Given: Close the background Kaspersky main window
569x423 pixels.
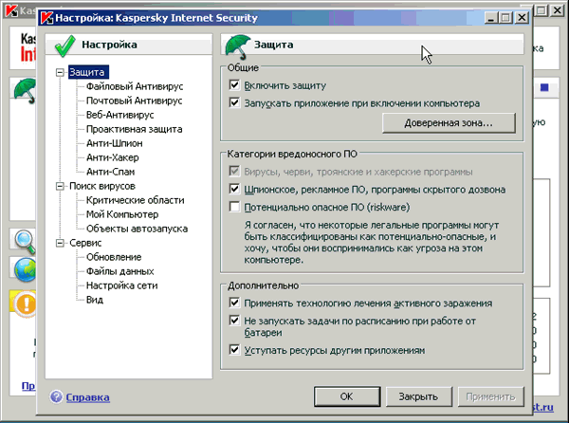Looking at the screenshot, I should pyautogui.click(x=557, y=10).
